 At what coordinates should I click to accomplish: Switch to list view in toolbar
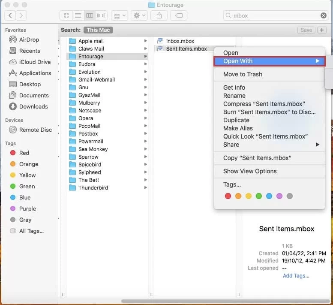click(x=78, y=15)
